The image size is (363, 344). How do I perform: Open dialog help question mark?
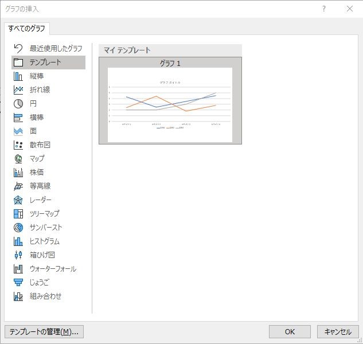pyautogui.click(x=324, y=9)
